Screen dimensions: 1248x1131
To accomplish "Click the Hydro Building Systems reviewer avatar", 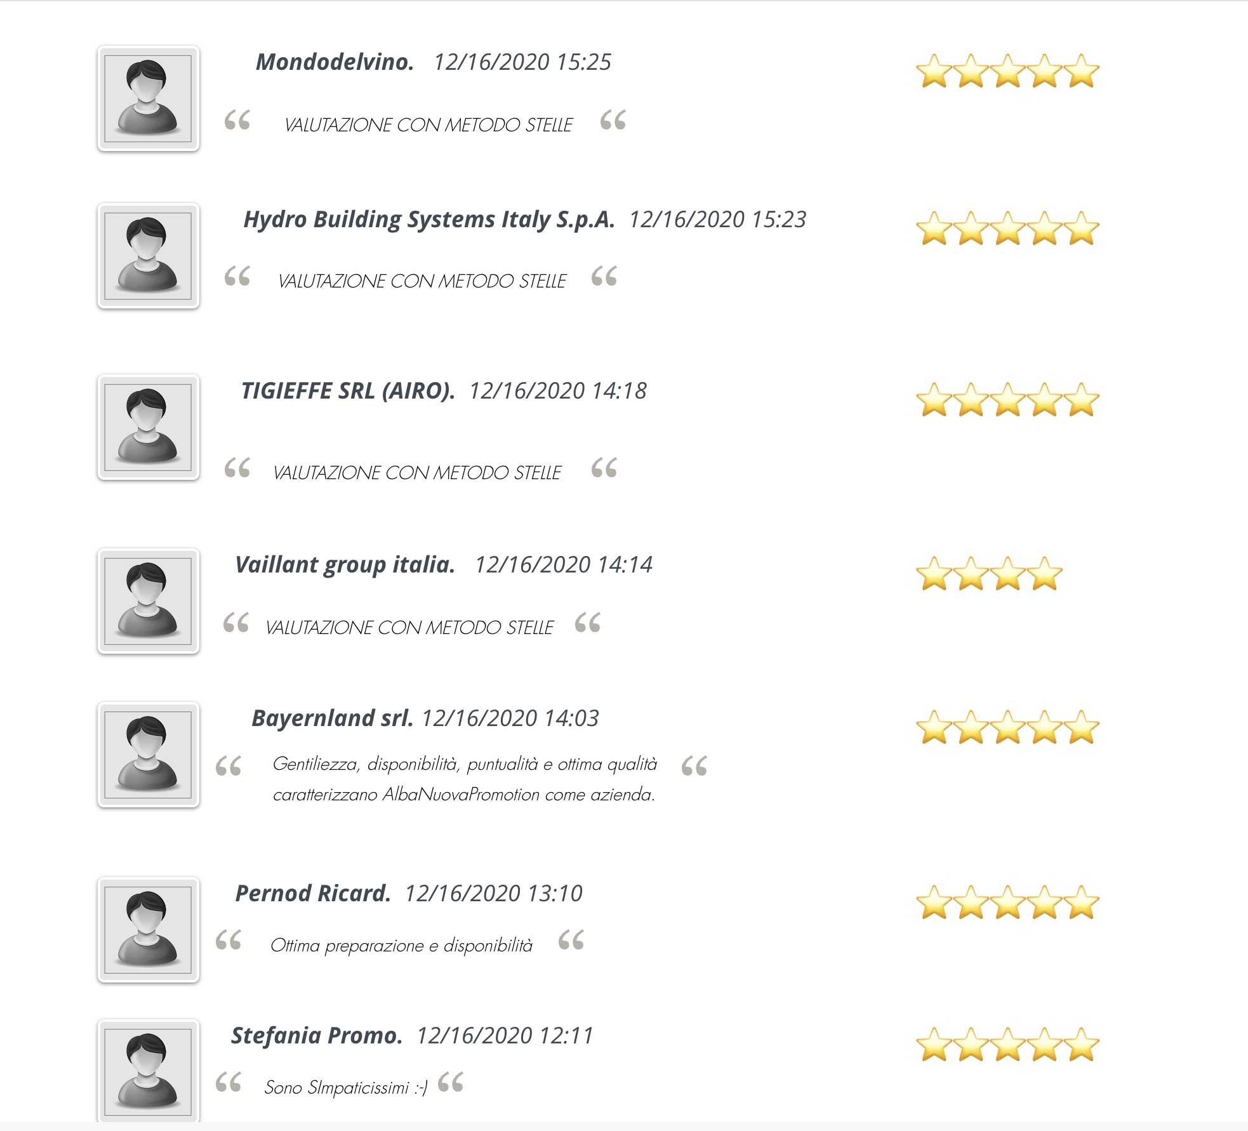I will pos(148,256).
